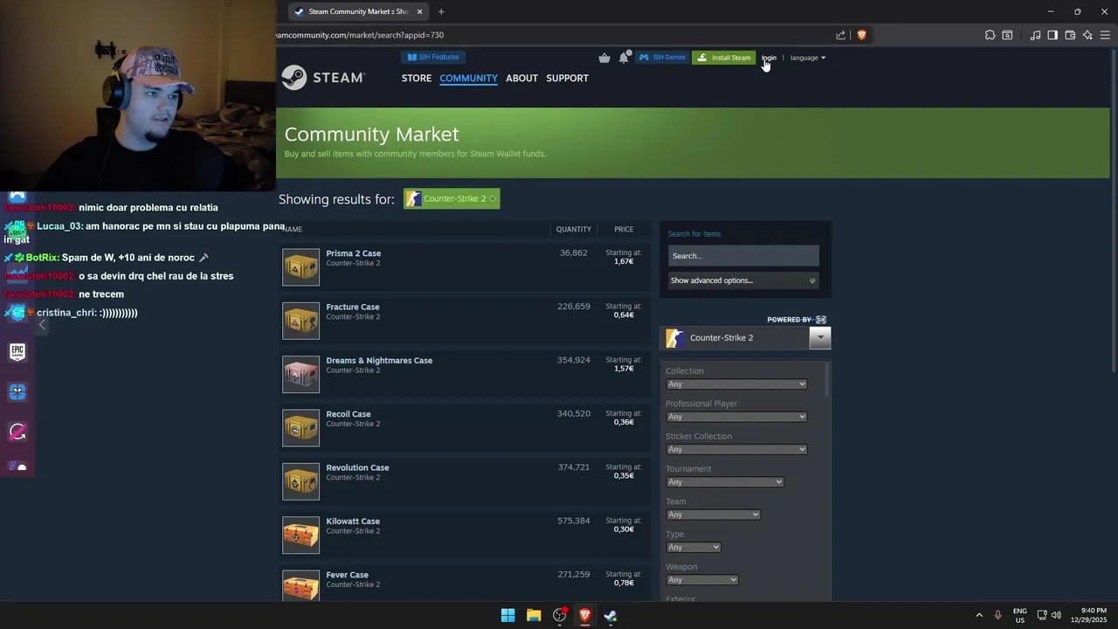Open the Collection dropdown

736,384
